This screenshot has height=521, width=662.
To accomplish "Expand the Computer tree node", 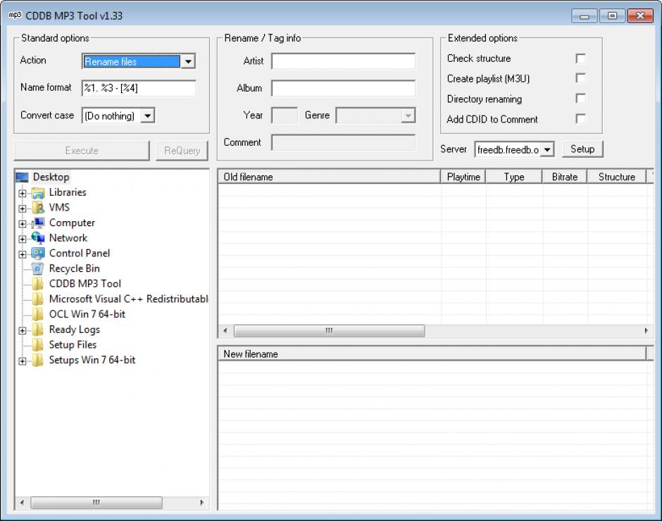I will click(23, 224).
